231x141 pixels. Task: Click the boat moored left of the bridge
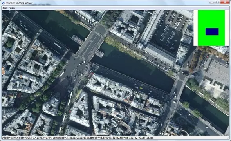pyautogui.click(x=78, y=40)
